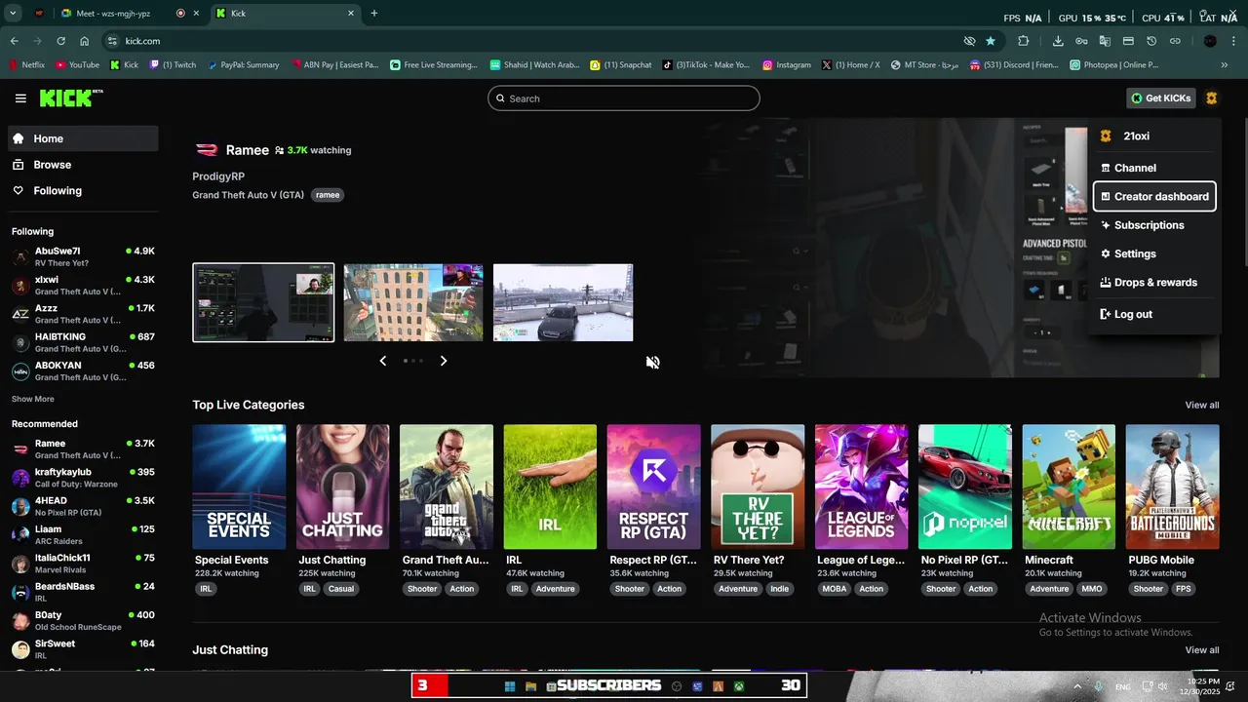Reload the page in Chrome
Viewport: 1248px width, 702px height.
click(x=60, y=41)
